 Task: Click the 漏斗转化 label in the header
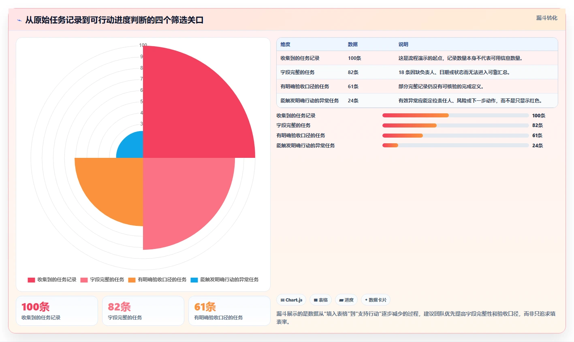tap(546, 18)
